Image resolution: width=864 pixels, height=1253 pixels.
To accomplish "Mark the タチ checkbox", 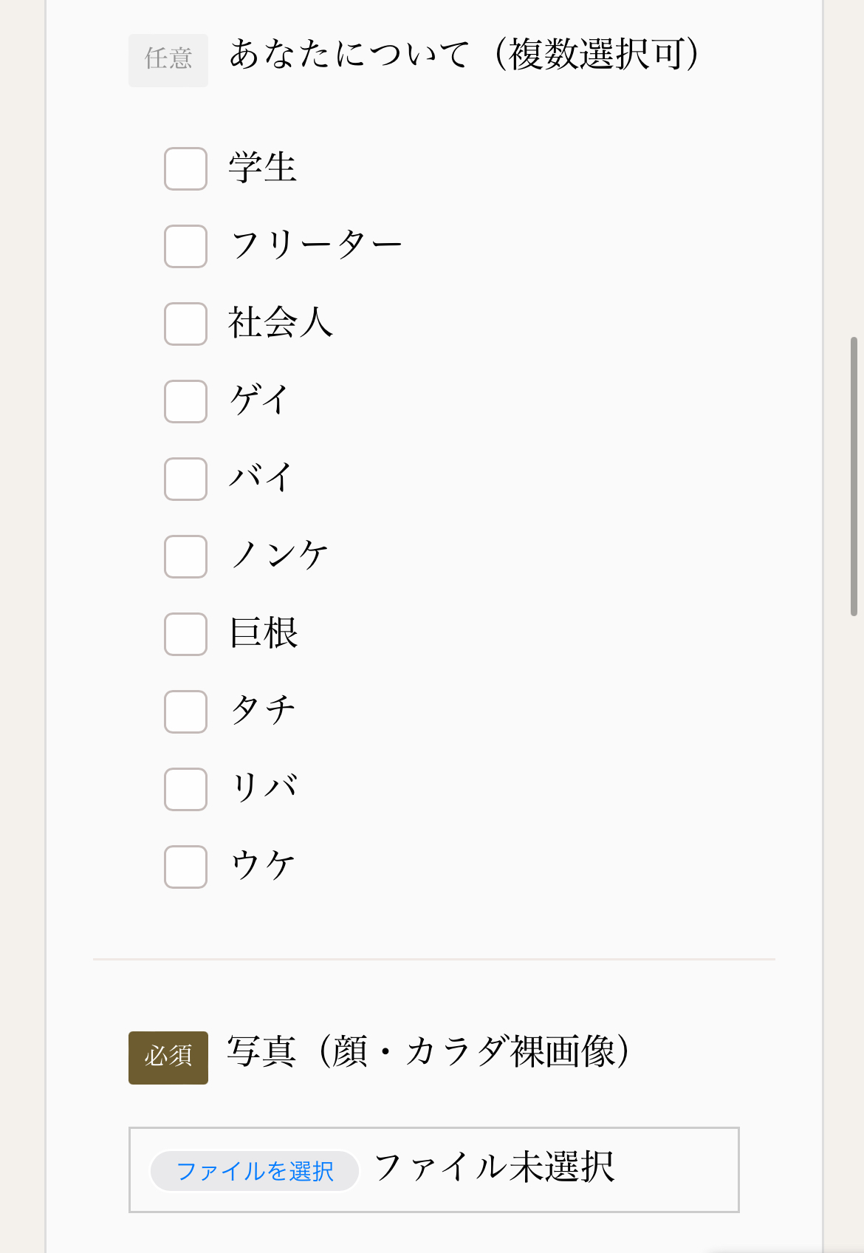I will coord(185,712).
